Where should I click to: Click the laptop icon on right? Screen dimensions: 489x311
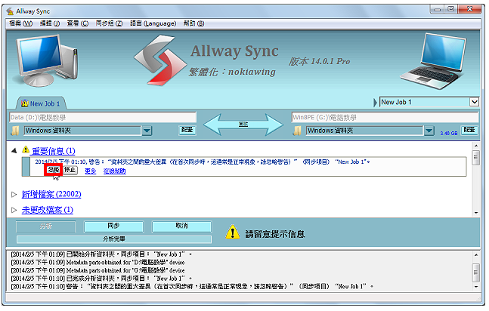[x=434, y=61]
